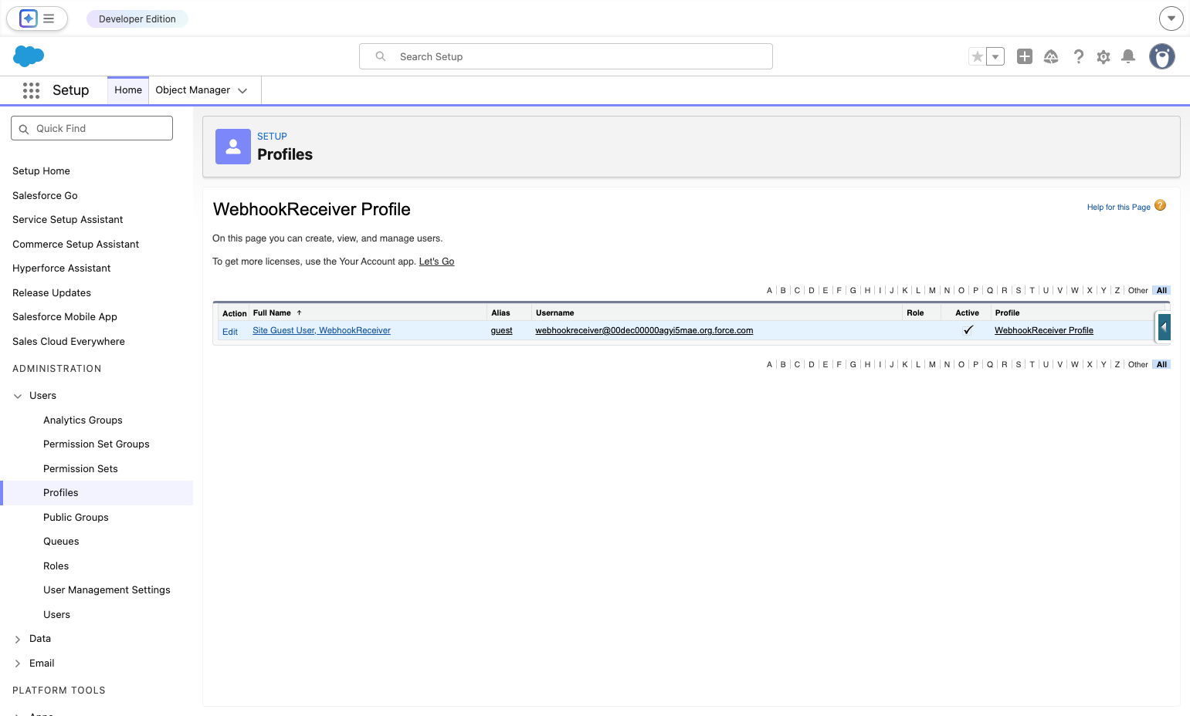Open the hamburger menu beside sparkle icon
Viewport: 1190px width, 716px height.
[49, 19]
